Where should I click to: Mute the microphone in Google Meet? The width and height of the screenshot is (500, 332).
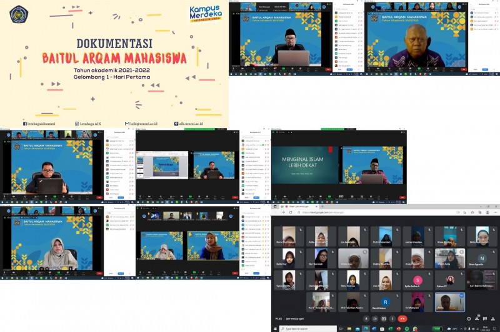366,319
